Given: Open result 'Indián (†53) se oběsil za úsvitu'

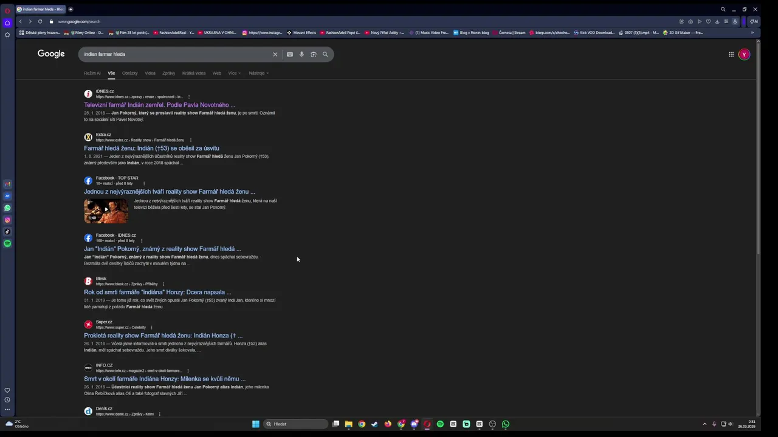Looking at the screenshot, I should (x=151, y=148).
